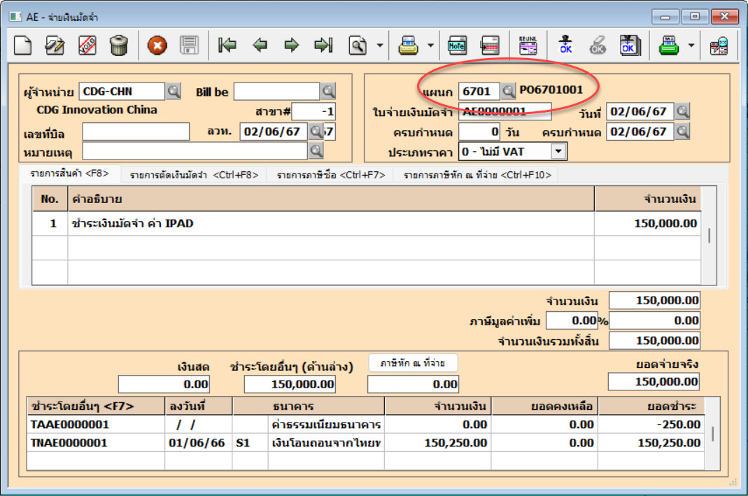Go to previous record green arrow
This screenshot has height=496, width=748.
260,45
